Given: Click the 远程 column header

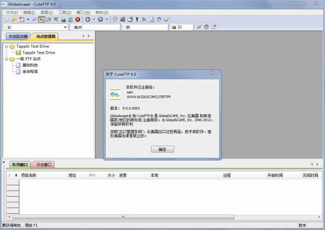Looking at the screenshot, I should (227, 175).
